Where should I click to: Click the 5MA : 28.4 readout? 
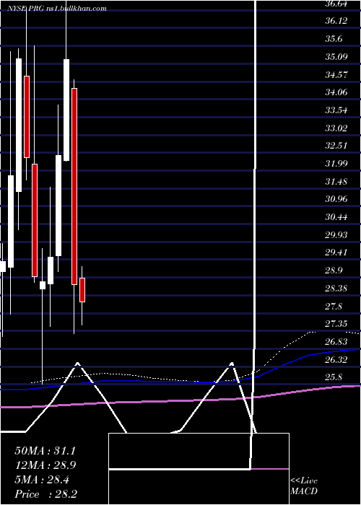pos(42,480)
